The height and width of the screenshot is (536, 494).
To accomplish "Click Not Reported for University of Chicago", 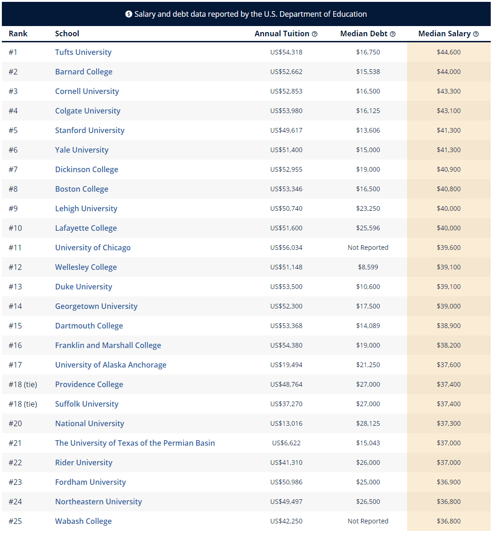I will point(368,248).
